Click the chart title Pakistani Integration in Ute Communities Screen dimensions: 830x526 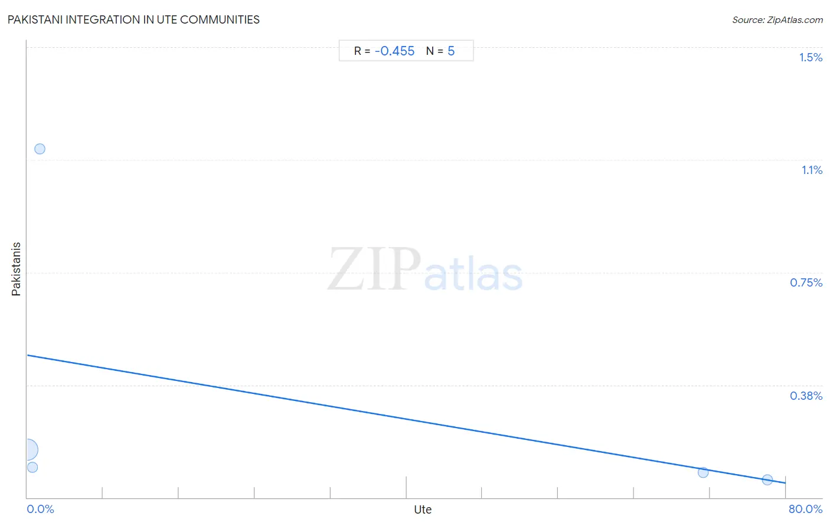coord(133,19)
